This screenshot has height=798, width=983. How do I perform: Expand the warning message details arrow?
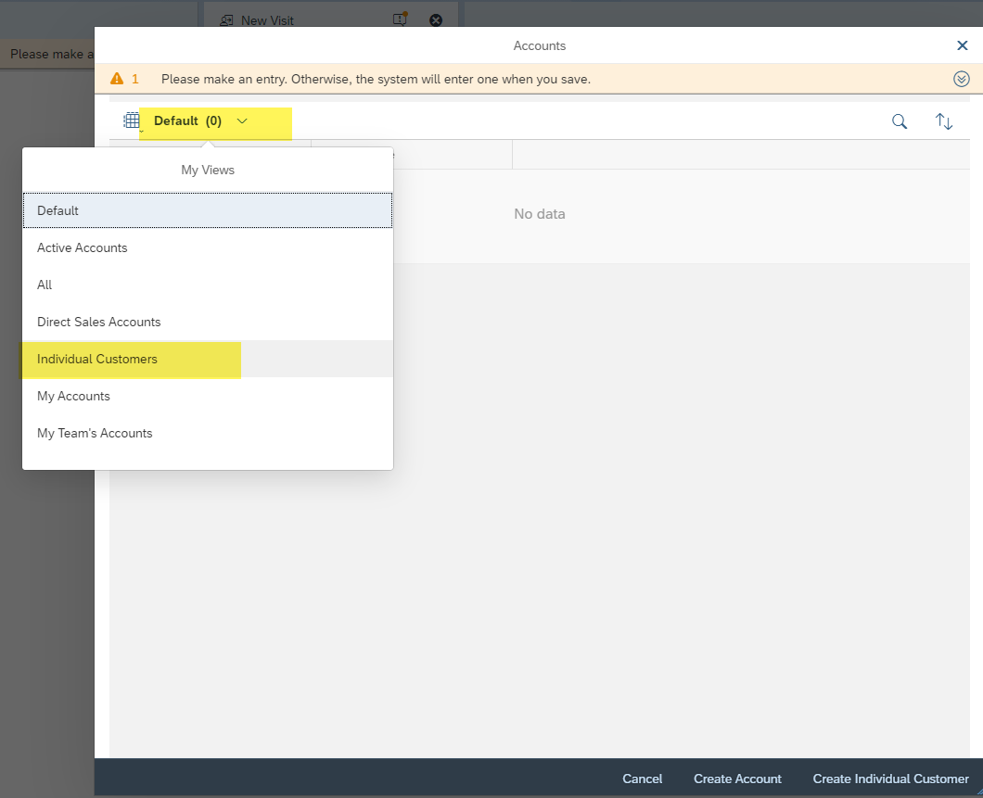point(961,79)
